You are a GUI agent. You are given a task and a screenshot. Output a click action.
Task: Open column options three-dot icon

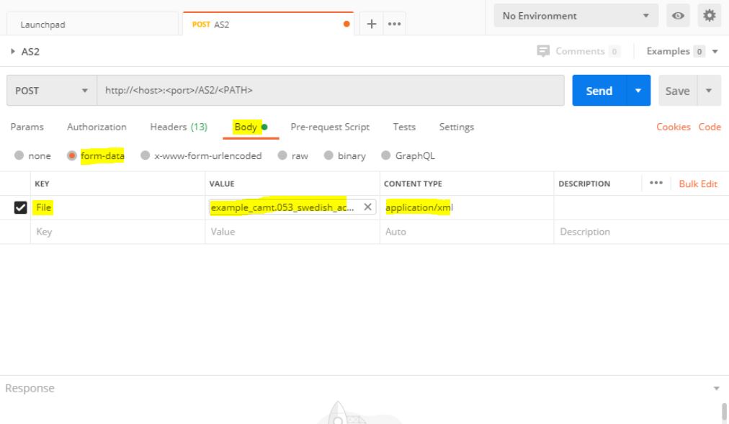656,183
